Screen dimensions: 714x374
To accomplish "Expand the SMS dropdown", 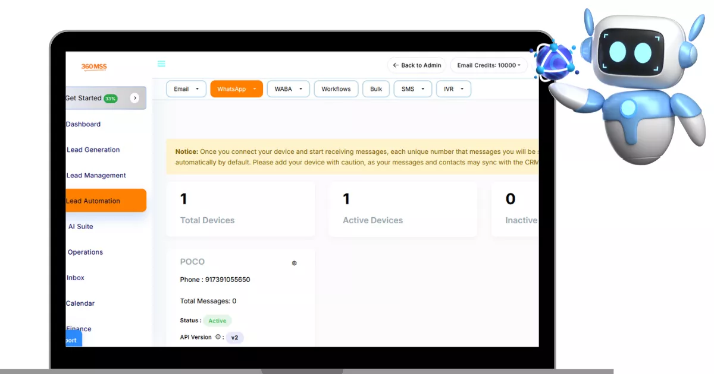I will click(x=412, y=89).
